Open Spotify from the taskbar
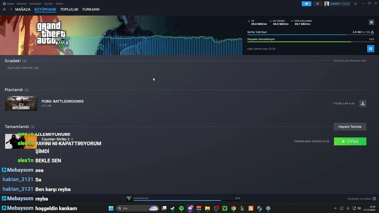This screenshot has width=379, height=213. pyautogui.click(x=181, y=208)
